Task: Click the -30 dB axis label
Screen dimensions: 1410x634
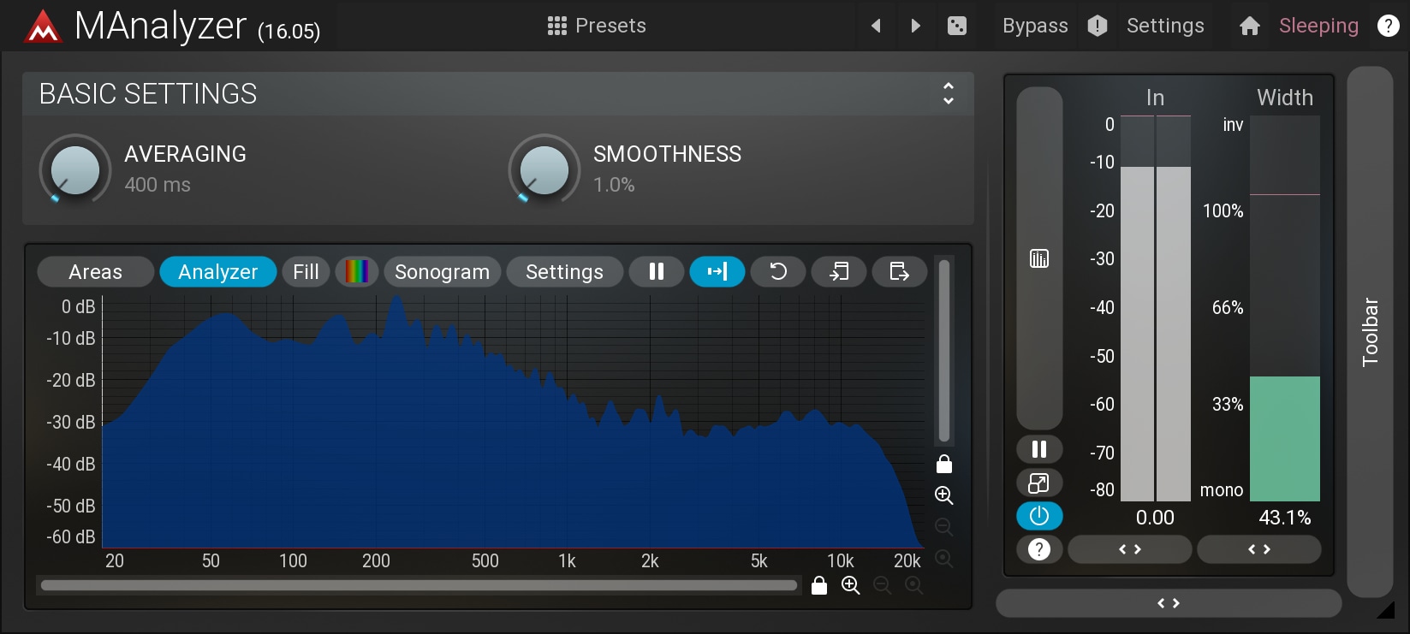Action: 71,422
